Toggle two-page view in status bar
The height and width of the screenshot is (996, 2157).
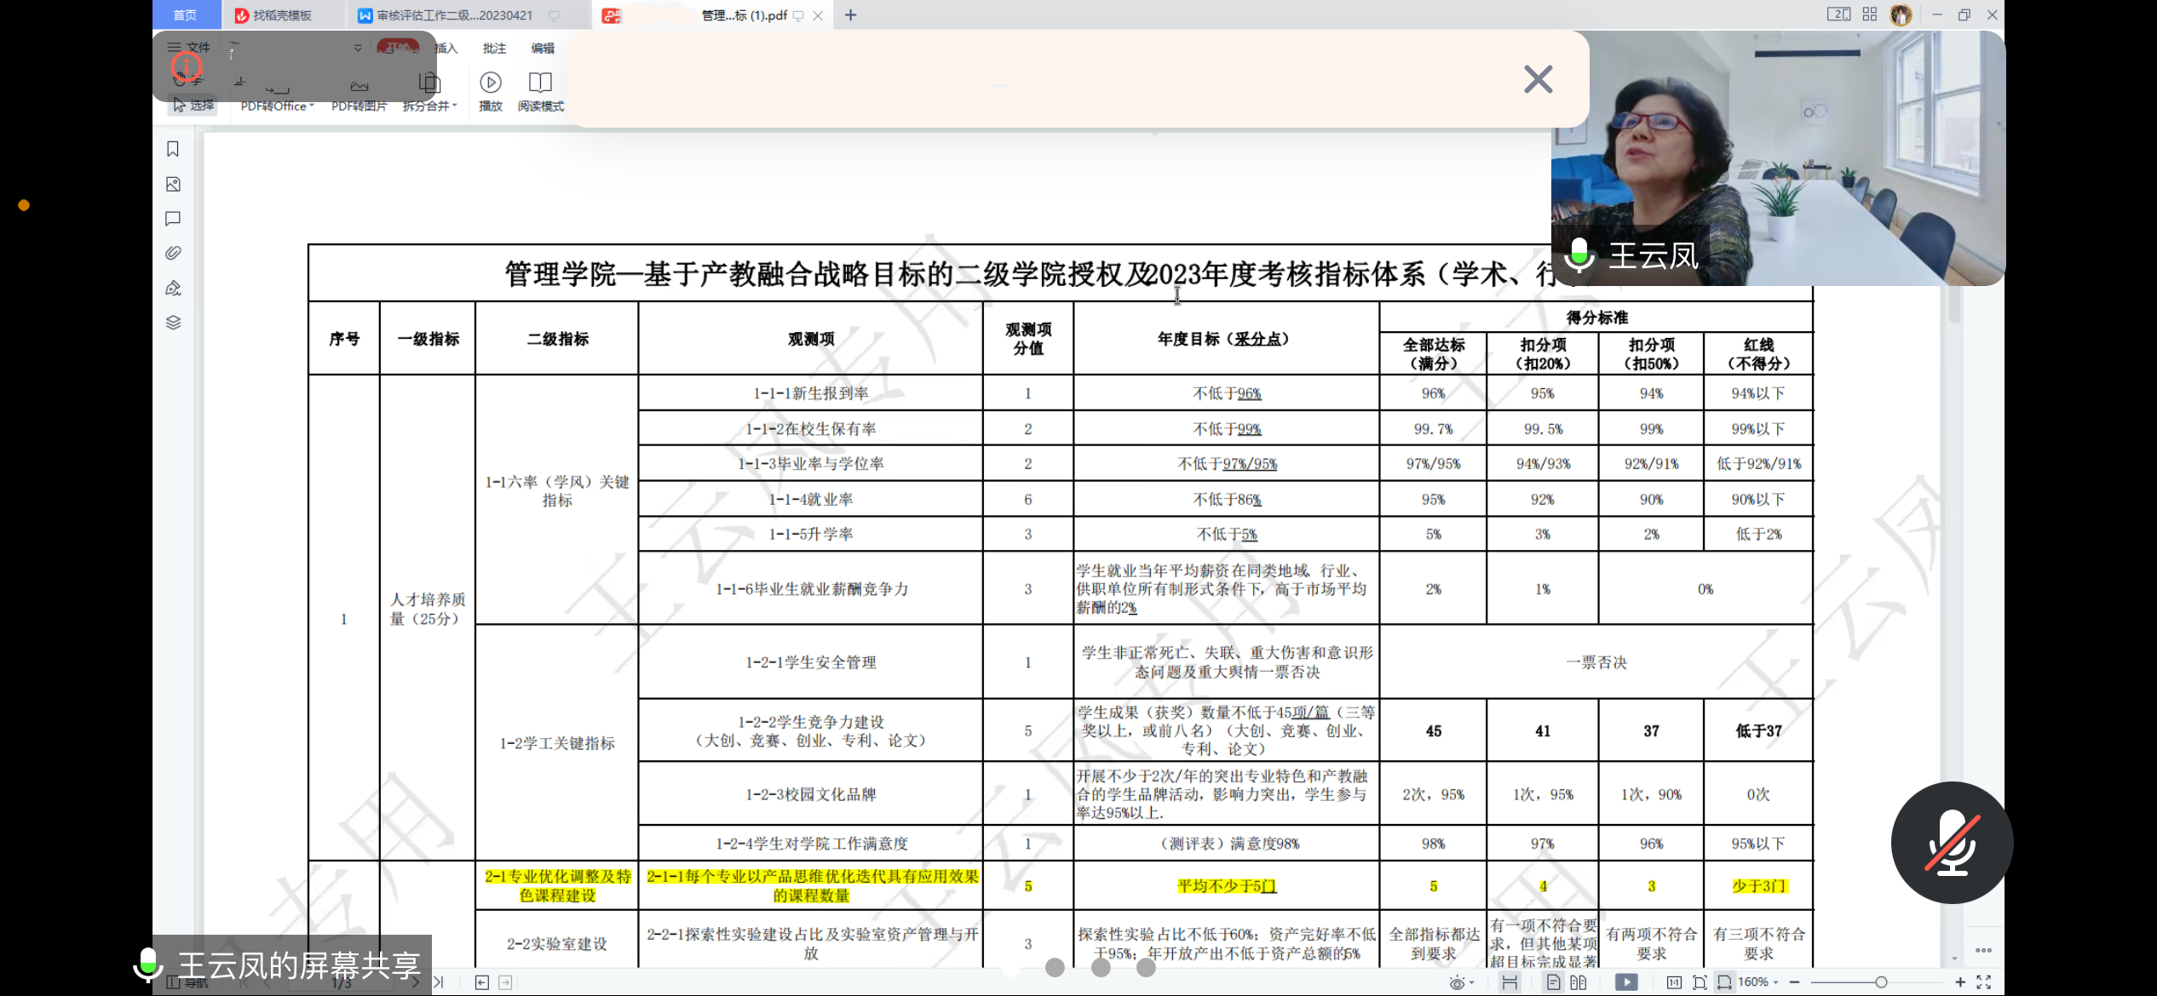(1579, 982)
